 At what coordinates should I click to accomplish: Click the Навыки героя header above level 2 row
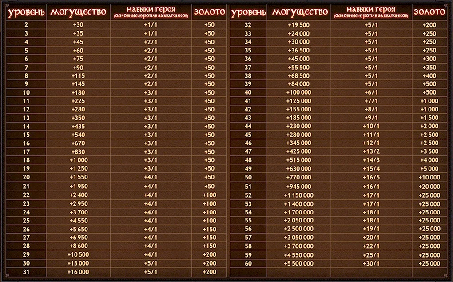[x=151, y=12]
